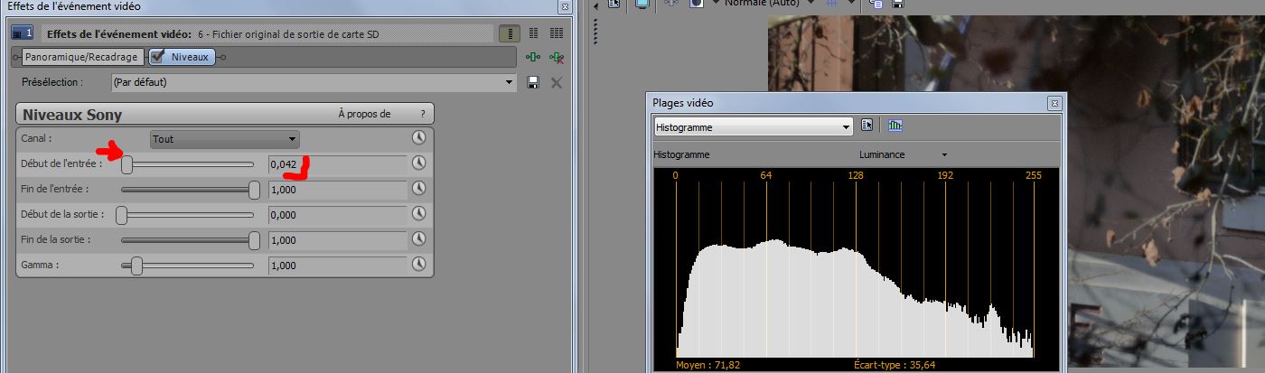Open the Histogramme scope type dropdown
Viewport: 1265px width, 373px height.
(x=754, y=127)
